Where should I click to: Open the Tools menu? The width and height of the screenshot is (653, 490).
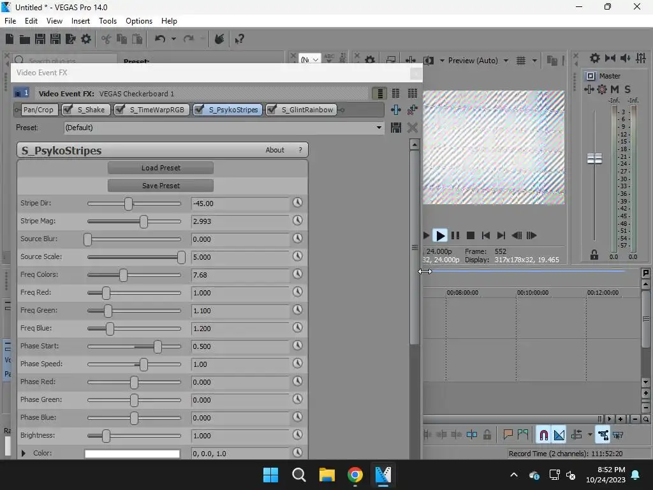click(108, 21)
